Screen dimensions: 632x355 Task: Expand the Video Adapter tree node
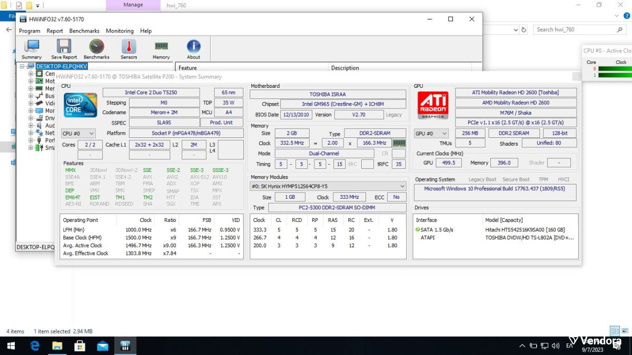tap(31, 103)
